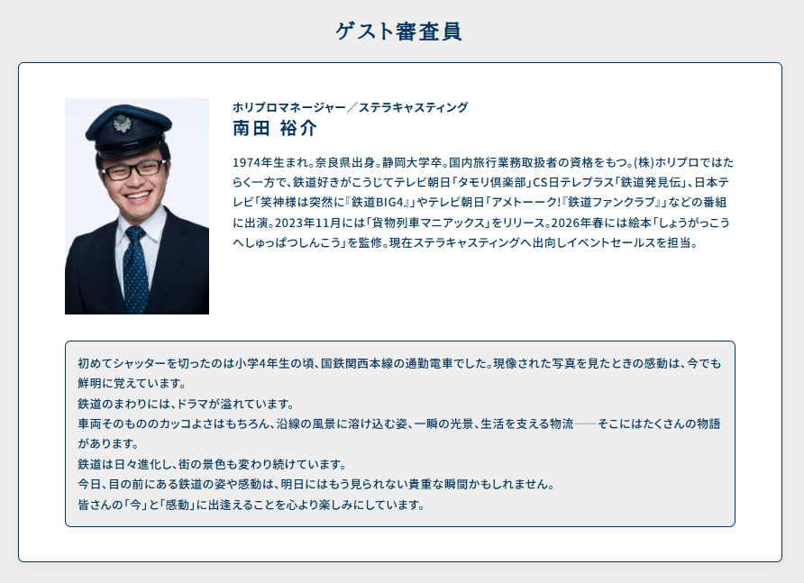Click the line starting 今日、目の前にある鉄道の姿
The image size is (804, 583).
pyautogui.click(x=317, y=485)
